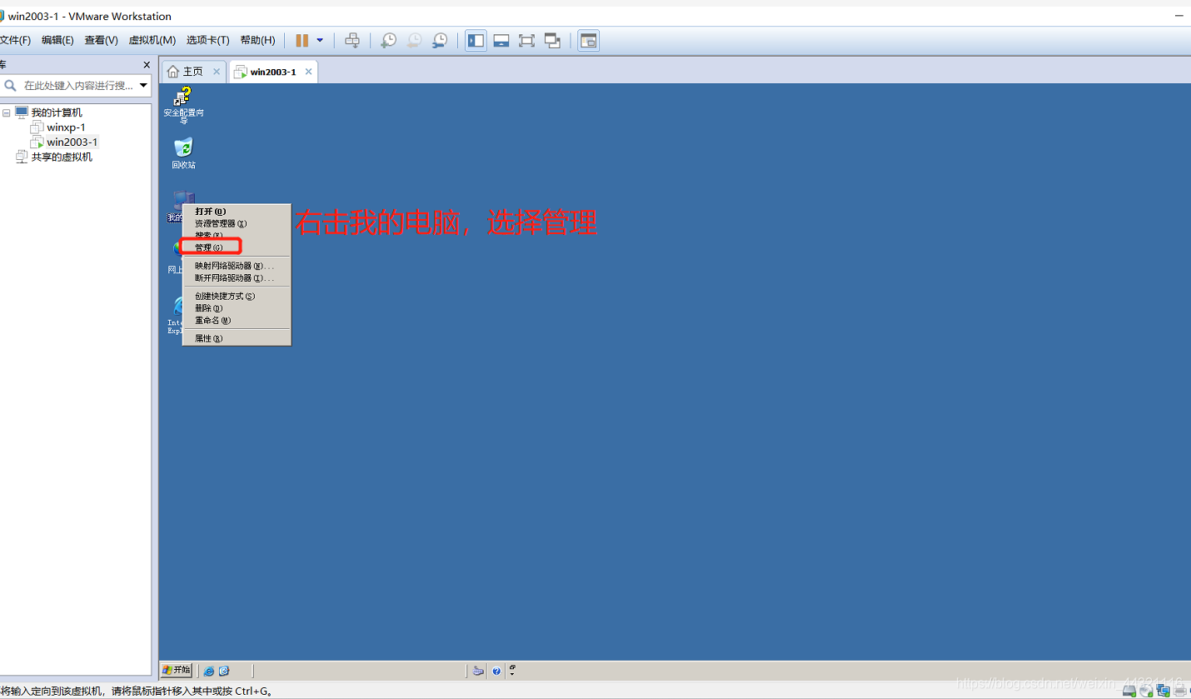Collapse the 我的计算机 tree node
The height and width of the screenshot is (699, 1191).
click(x=7, y=112)
